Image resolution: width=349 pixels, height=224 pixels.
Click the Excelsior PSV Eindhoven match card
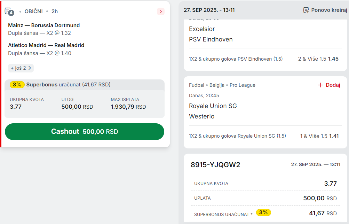265,45
